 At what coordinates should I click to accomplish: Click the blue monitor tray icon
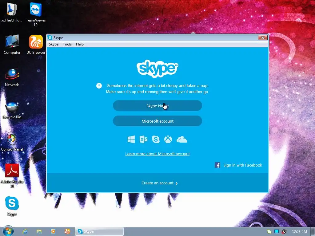pyautogui.click(x=277, y=232)
